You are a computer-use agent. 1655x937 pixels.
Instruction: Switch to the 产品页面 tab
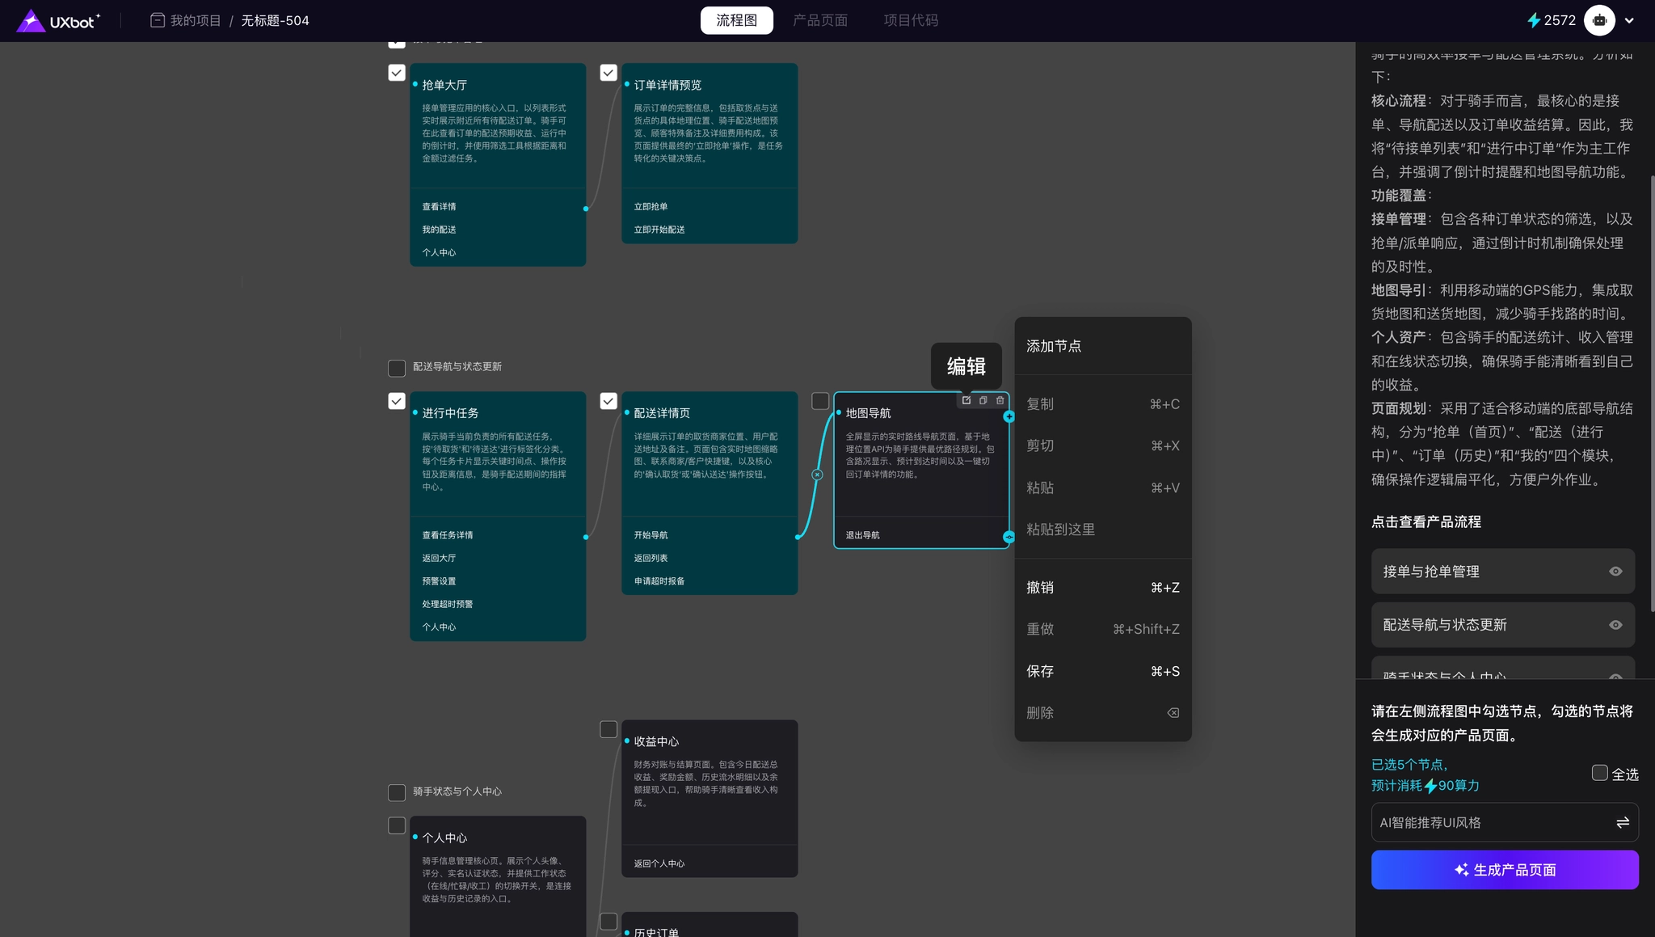point(820,20)
